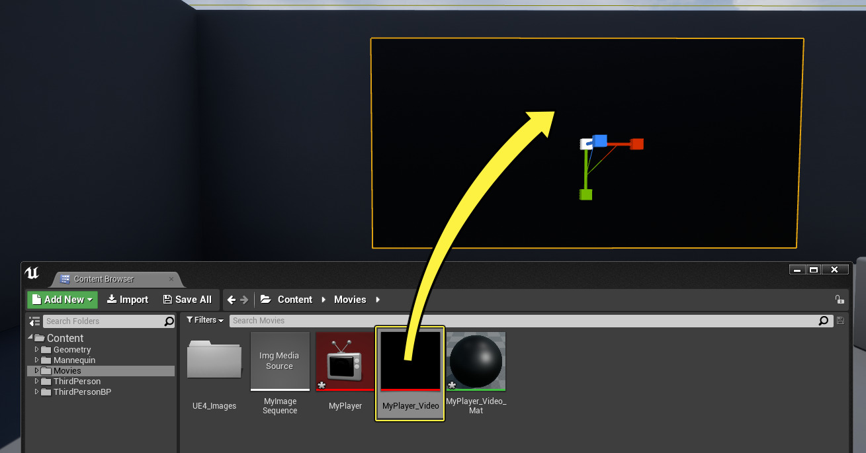
Task: Toggle the Content Browser lock icon
Action: (839, 300)
